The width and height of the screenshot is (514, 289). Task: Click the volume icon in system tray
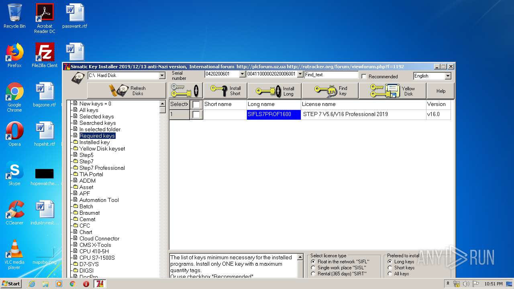tap(466, 284)
